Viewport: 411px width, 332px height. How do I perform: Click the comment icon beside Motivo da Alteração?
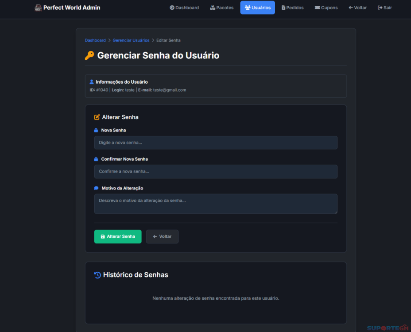tap(96, 188)
